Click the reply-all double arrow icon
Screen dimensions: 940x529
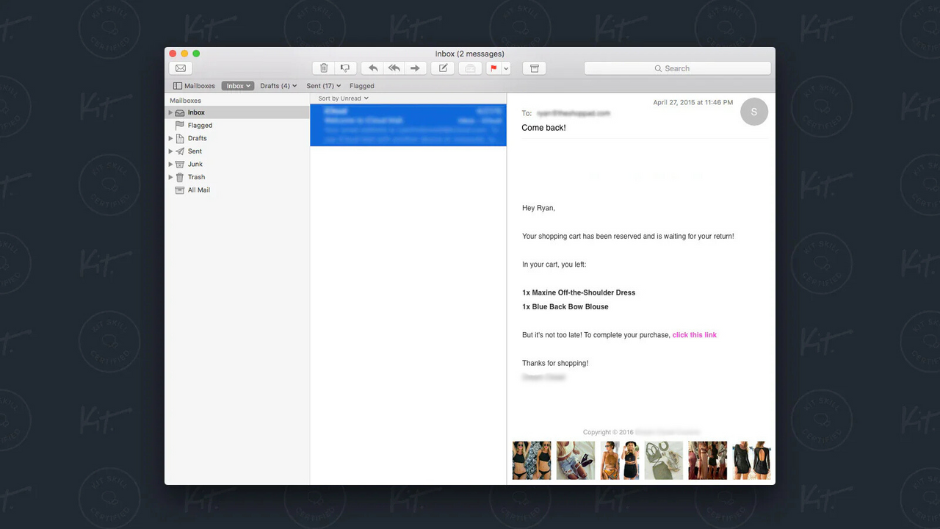click(394, 68)
